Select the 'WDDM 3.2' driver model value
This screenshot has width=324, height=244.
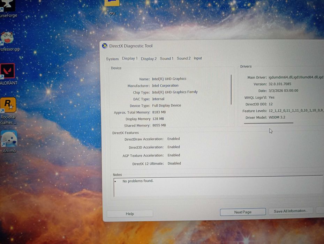click(277, 117)
